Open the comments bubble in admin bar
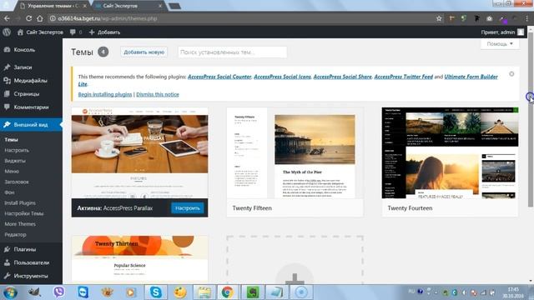534x300 pixels. [73, 32]
